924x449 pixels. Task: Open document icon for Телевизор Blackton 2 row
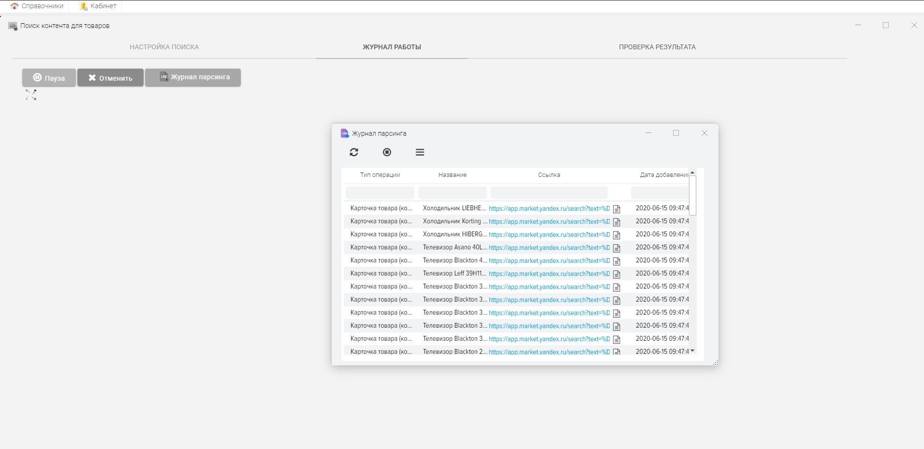click(x=616, y=352)
